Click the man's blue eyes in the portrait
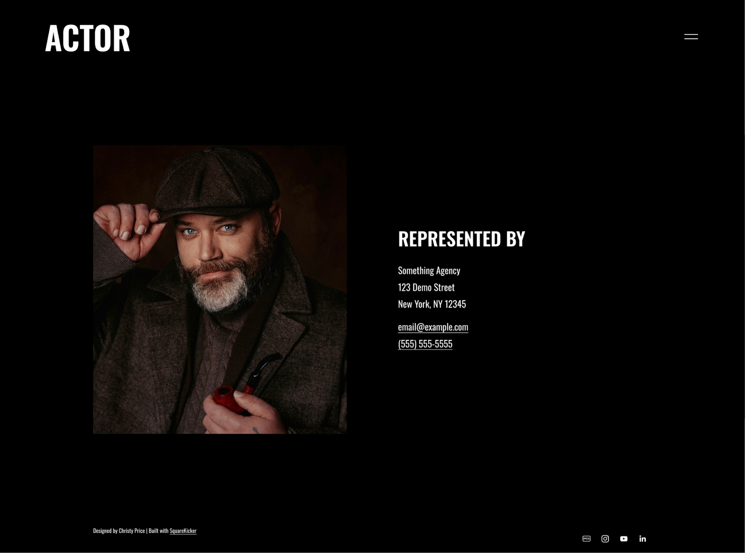 (209, 230)
